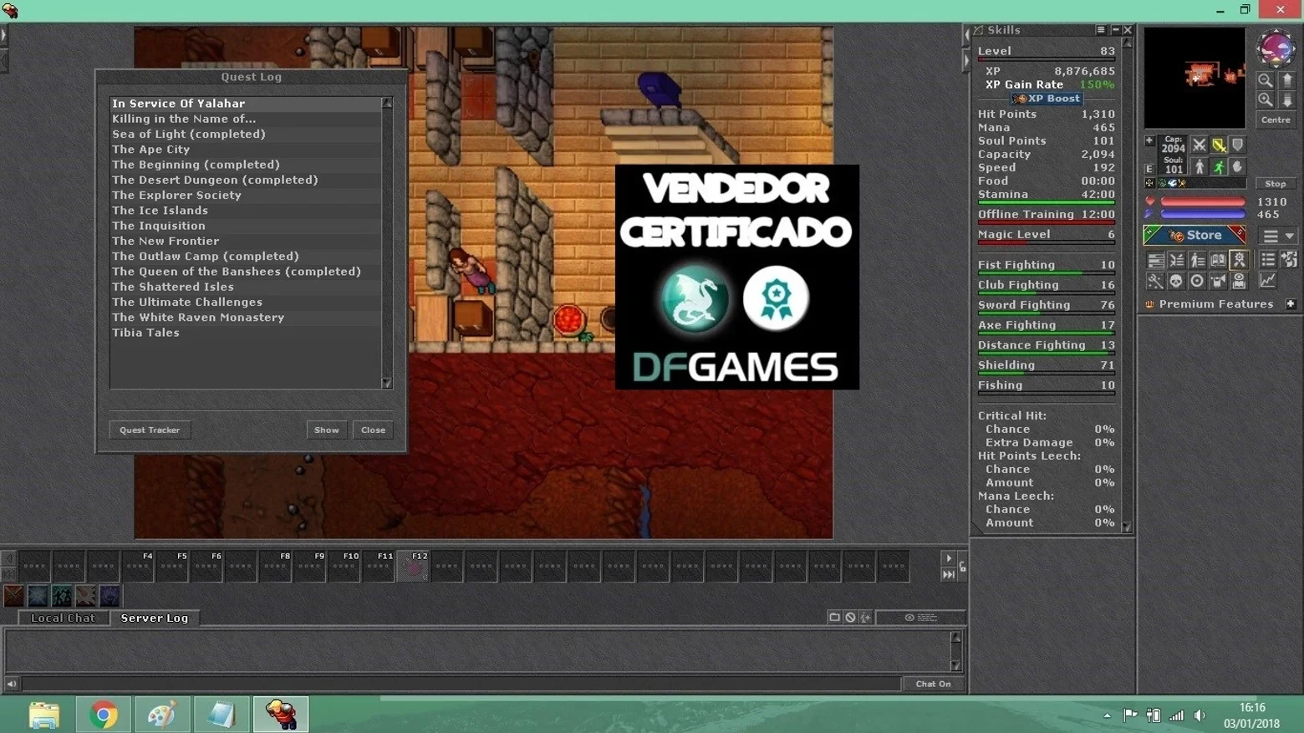
Task: Open the quest log book icon
Action: tap(1218, 260)
